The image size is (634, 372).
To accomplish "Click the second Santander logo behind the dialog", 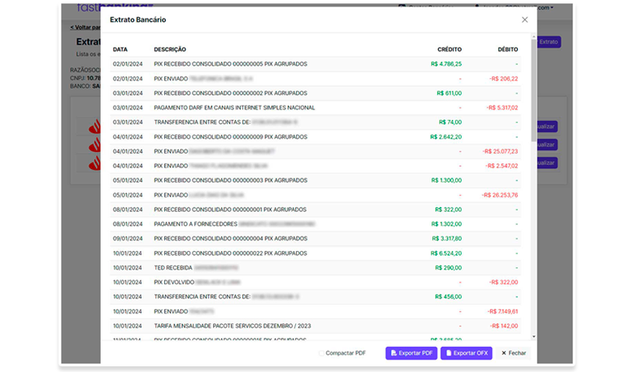I will tap(93, 145).
